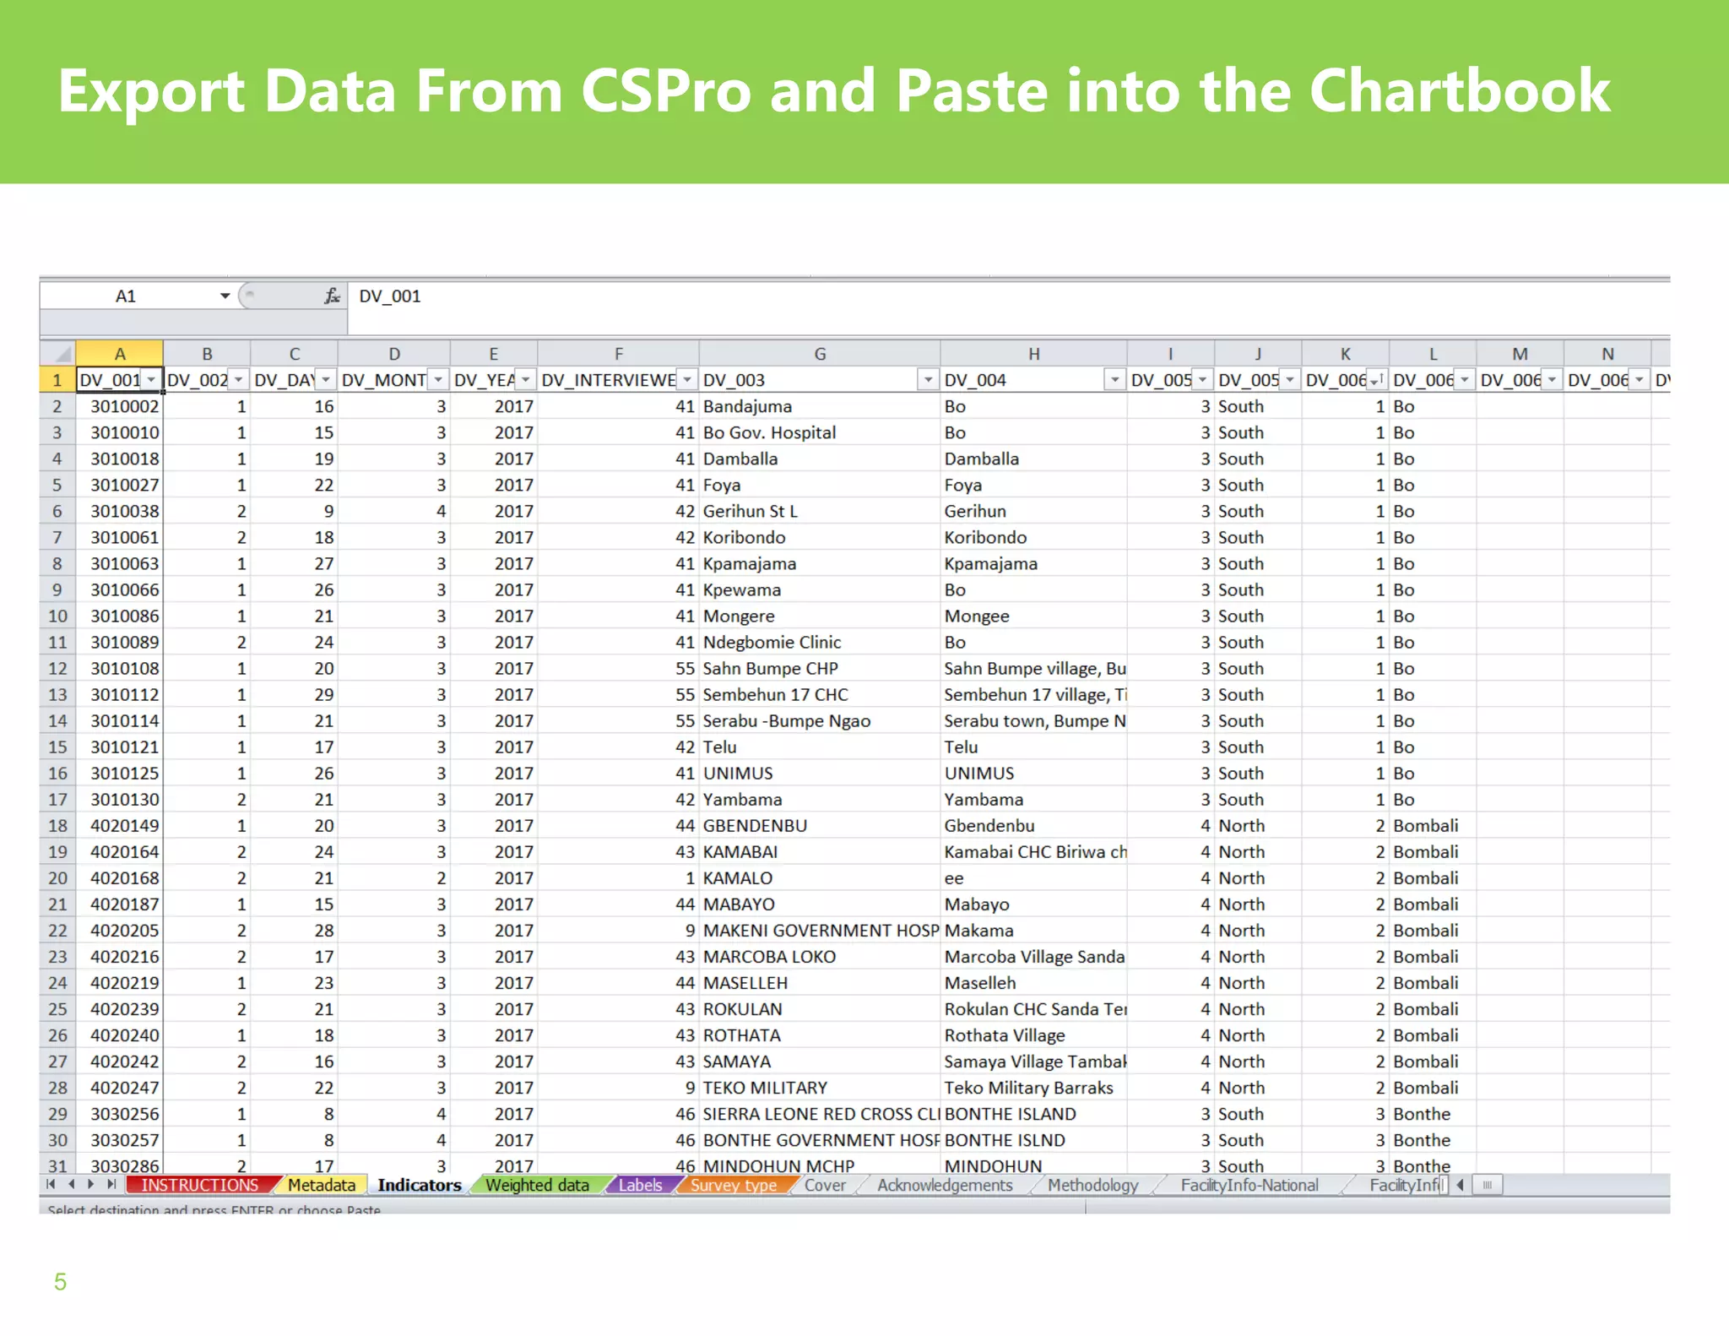
Task: Go to last sheet navigation arrow
Action: coord(111,1184)
